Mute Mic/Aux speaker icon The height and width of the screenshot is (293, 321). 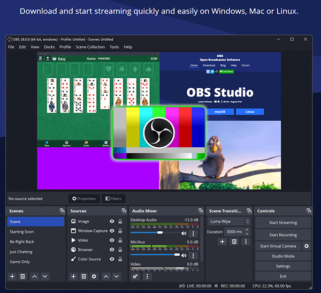pos(184,256)
